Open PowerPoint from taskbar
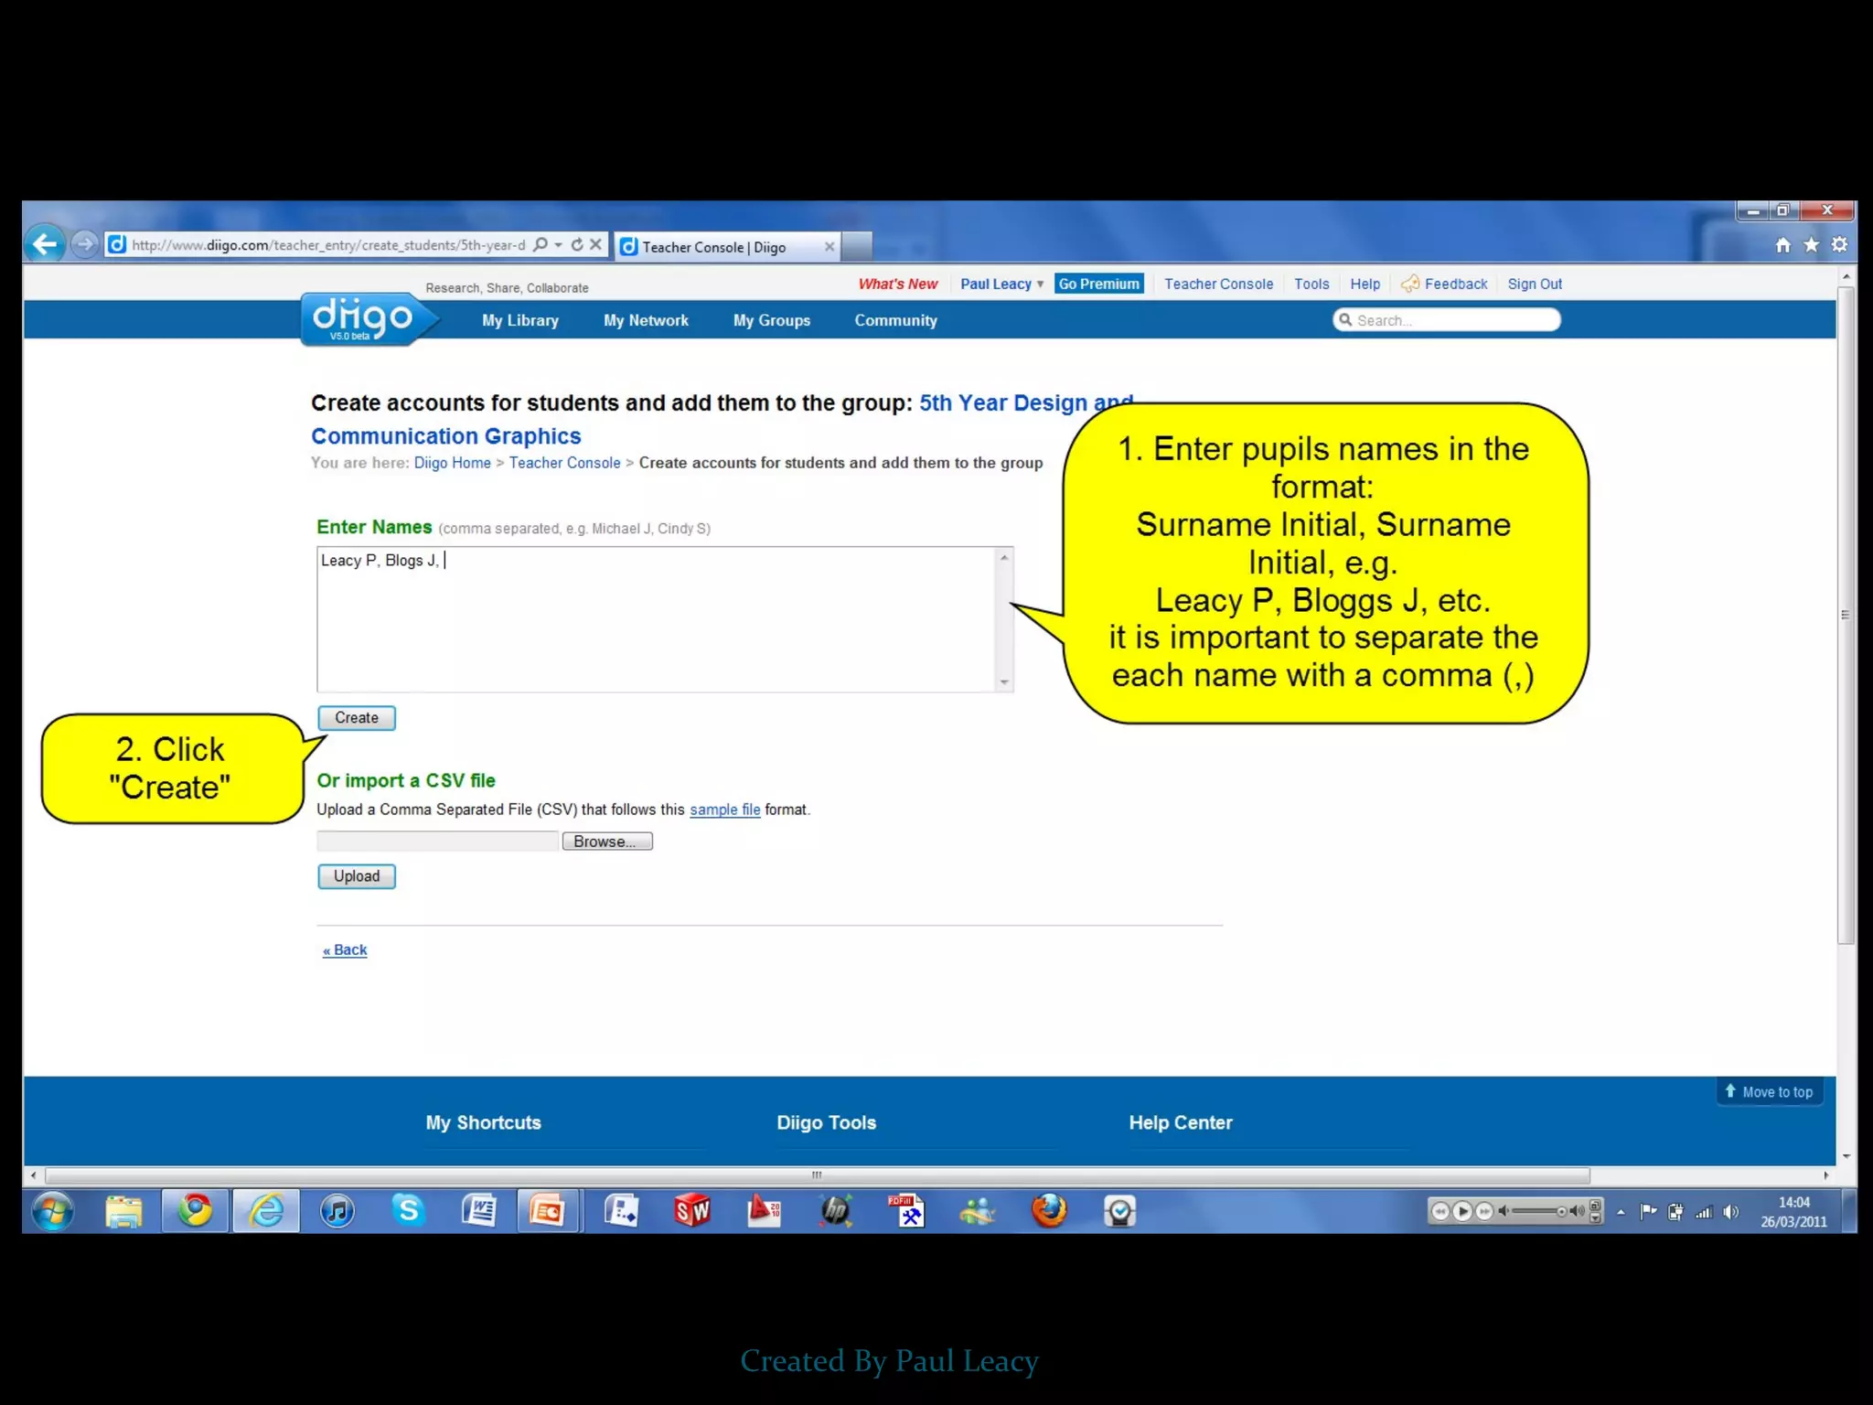The height and width of the screenshot is (1405, 1873). point(547,1211)
